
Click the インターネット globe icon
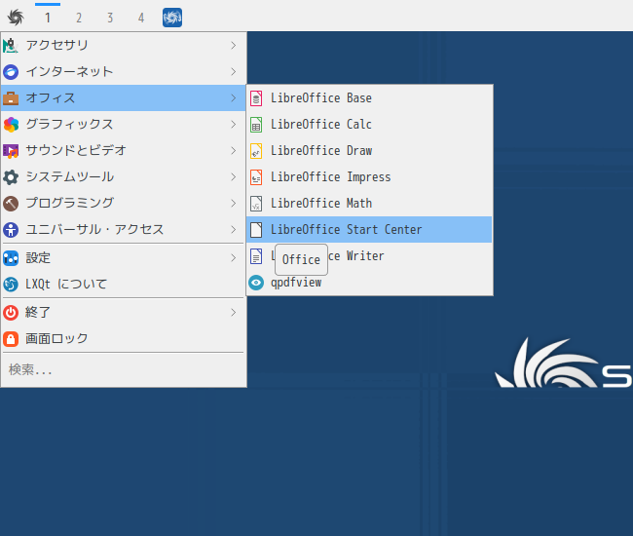coord(11,72)
